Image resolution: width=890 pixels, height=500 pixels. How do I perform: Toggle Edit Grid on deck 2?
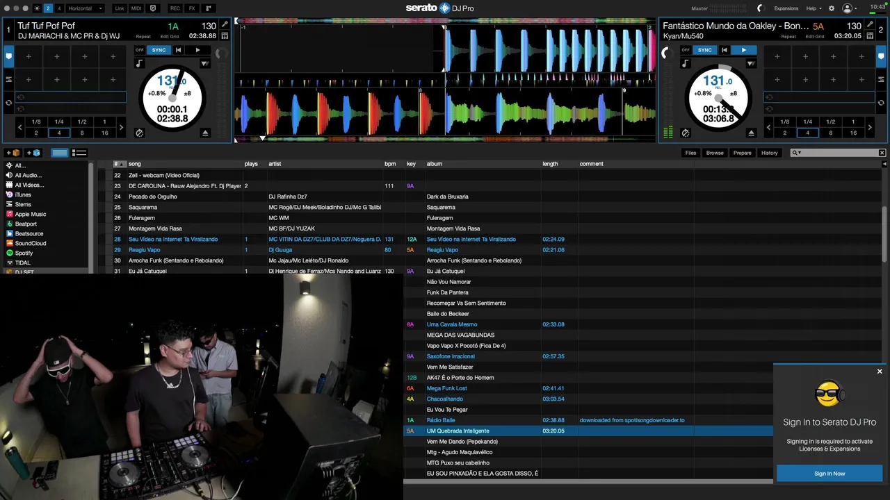tap(815, 36)
